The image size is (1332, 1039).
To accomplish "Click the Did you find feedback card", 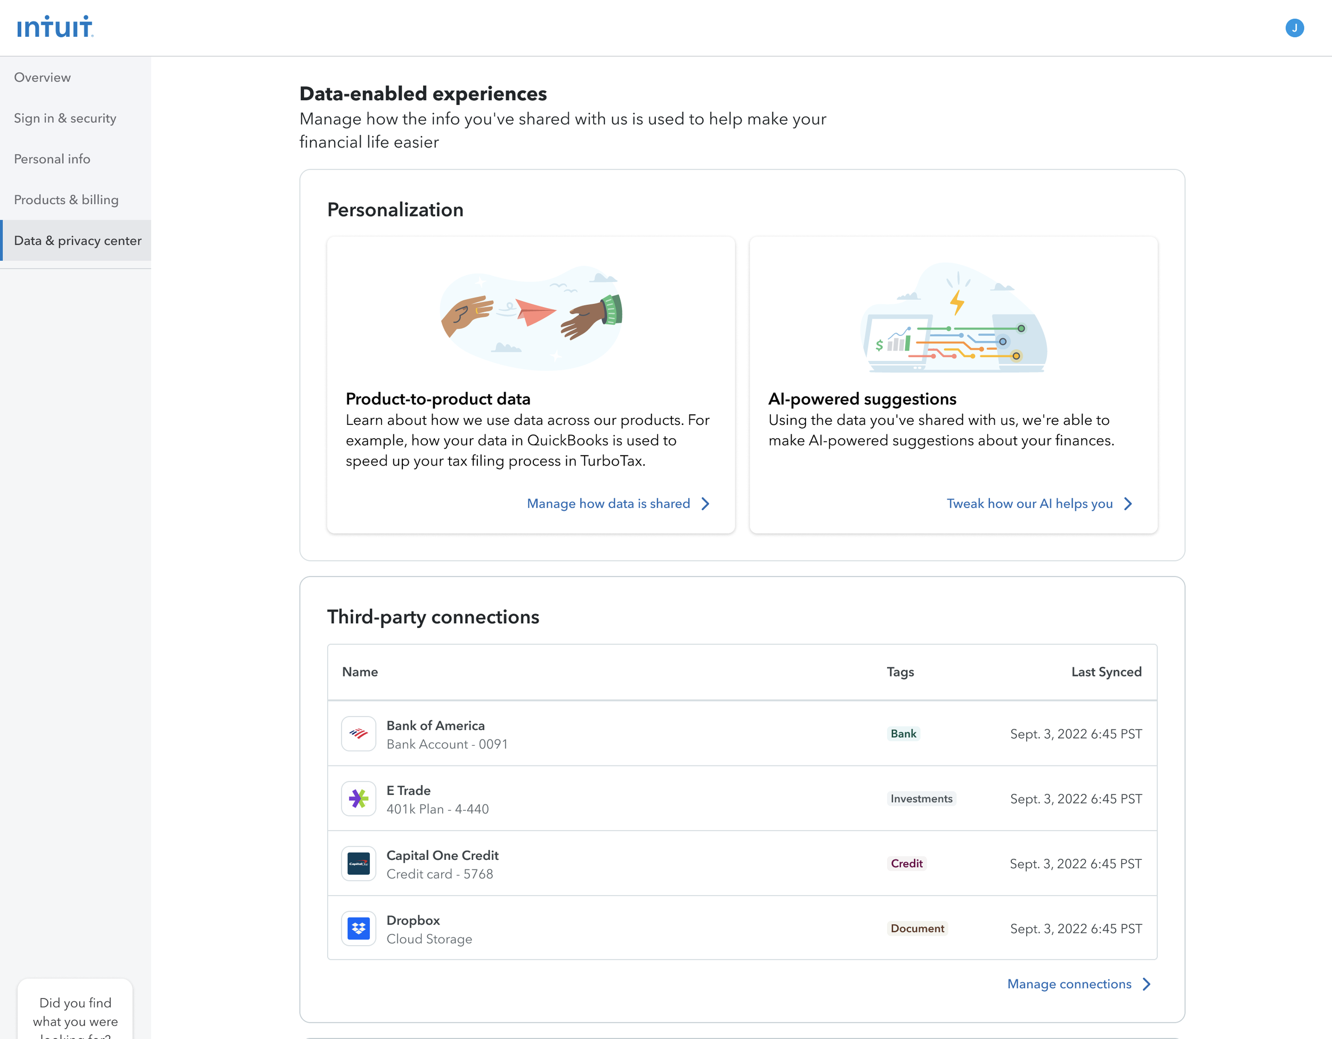I will [x=75, y=1009].
